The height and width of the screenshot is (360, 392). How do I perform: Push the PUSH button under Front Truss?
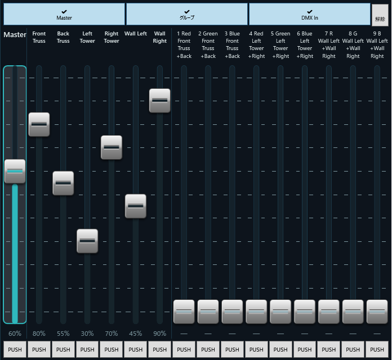tap(39, 349)
